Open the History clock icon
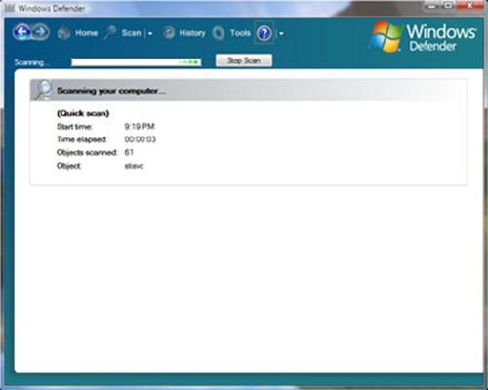 pos(169,33)
